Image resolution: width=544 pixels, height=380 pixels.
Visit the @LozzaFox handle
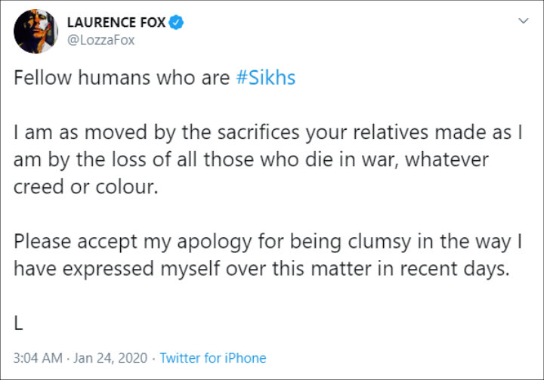[100, 40]
